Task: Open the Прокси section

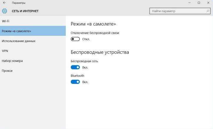Action: [33, 71]
